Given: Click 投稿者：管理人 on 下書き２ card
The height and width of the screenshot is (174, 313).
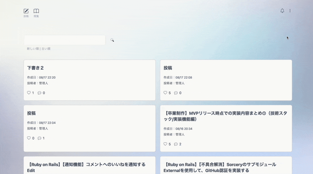Looking at the screenshot, I should pyautogui.click(x=38, y=83).
